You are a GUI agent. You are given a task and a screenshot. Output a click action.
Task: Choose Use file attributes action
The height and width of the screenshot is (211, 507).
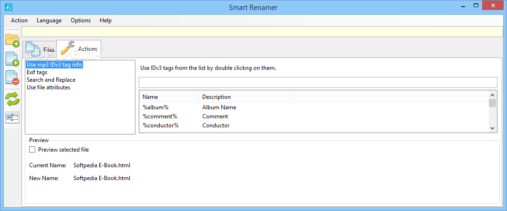[49, 87]
